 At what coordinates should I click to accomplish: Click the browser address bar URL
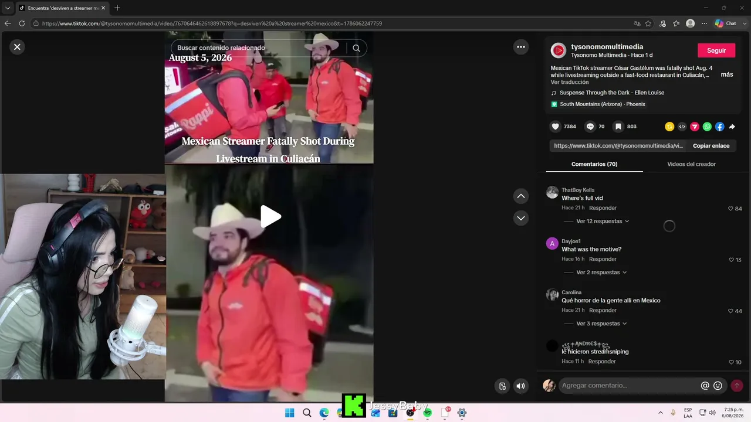[212, 23]
